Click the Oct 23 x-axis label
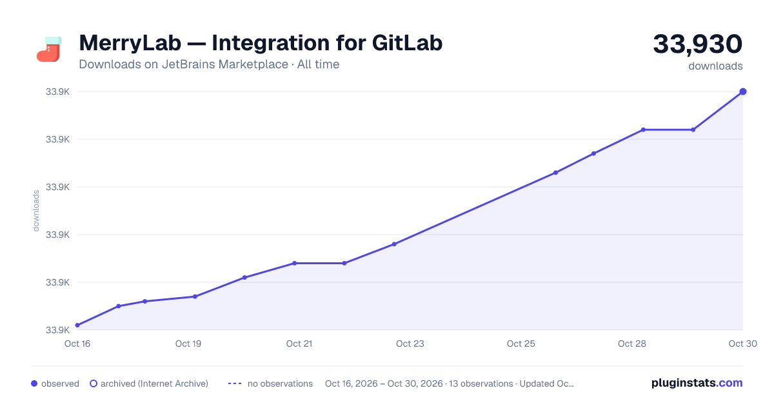 410,343
